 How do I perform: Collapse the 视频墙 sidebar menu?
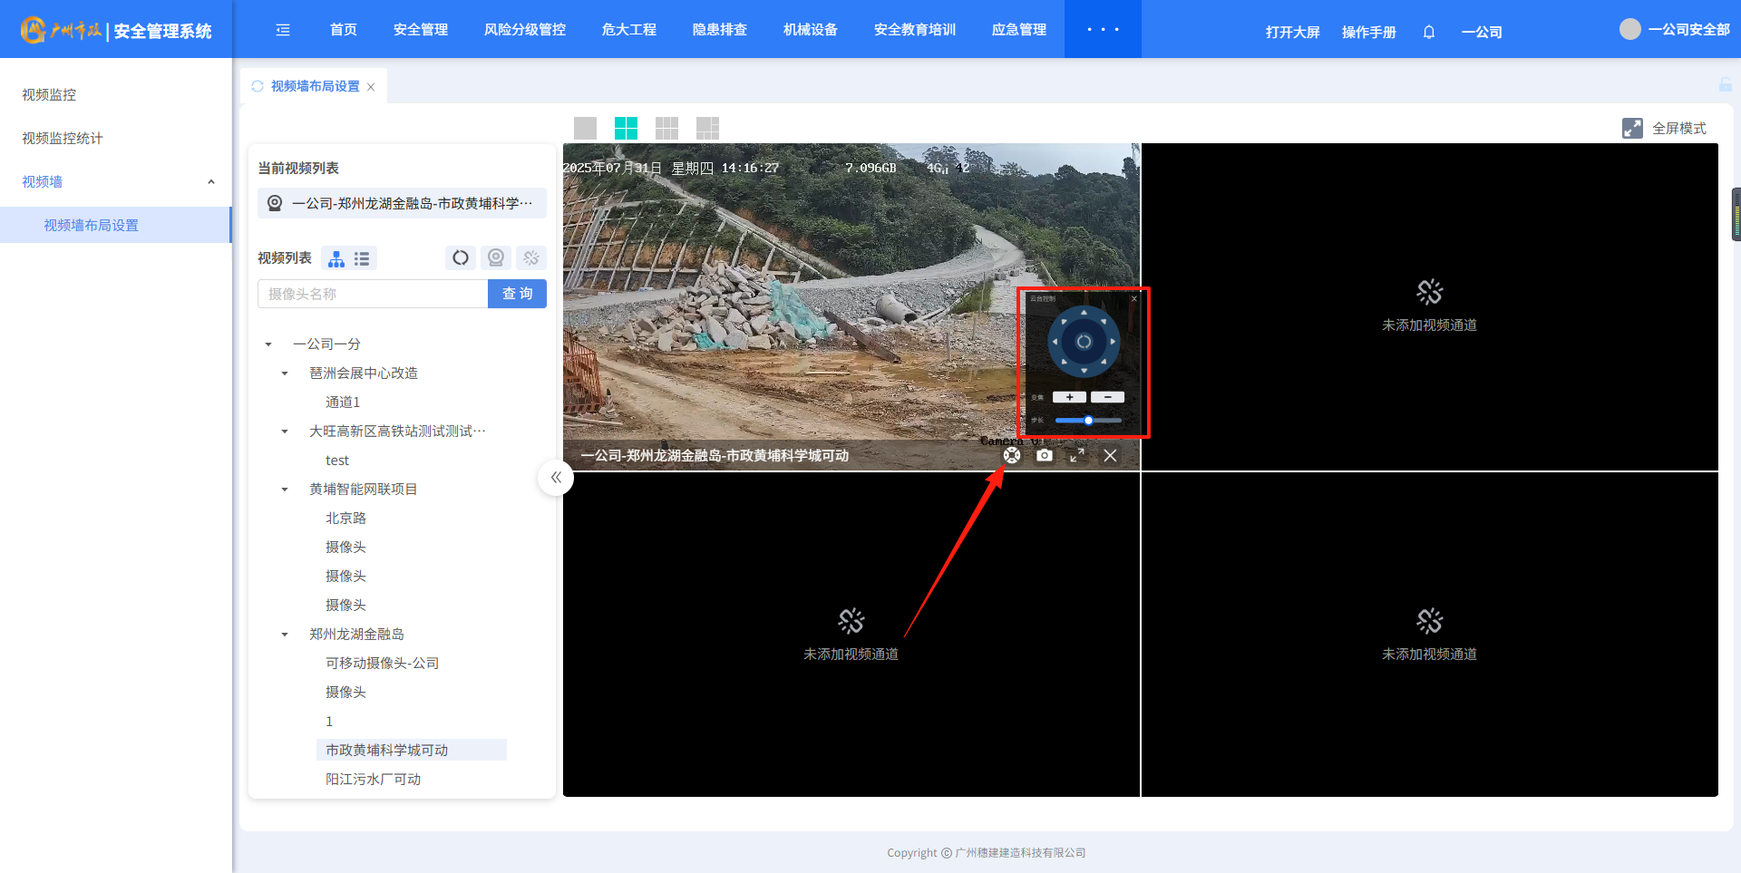[x=211, y=182]
